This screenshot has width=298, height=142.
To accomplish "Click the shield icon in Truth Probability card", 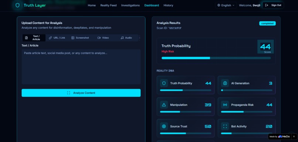I will [x=164, y=83].
